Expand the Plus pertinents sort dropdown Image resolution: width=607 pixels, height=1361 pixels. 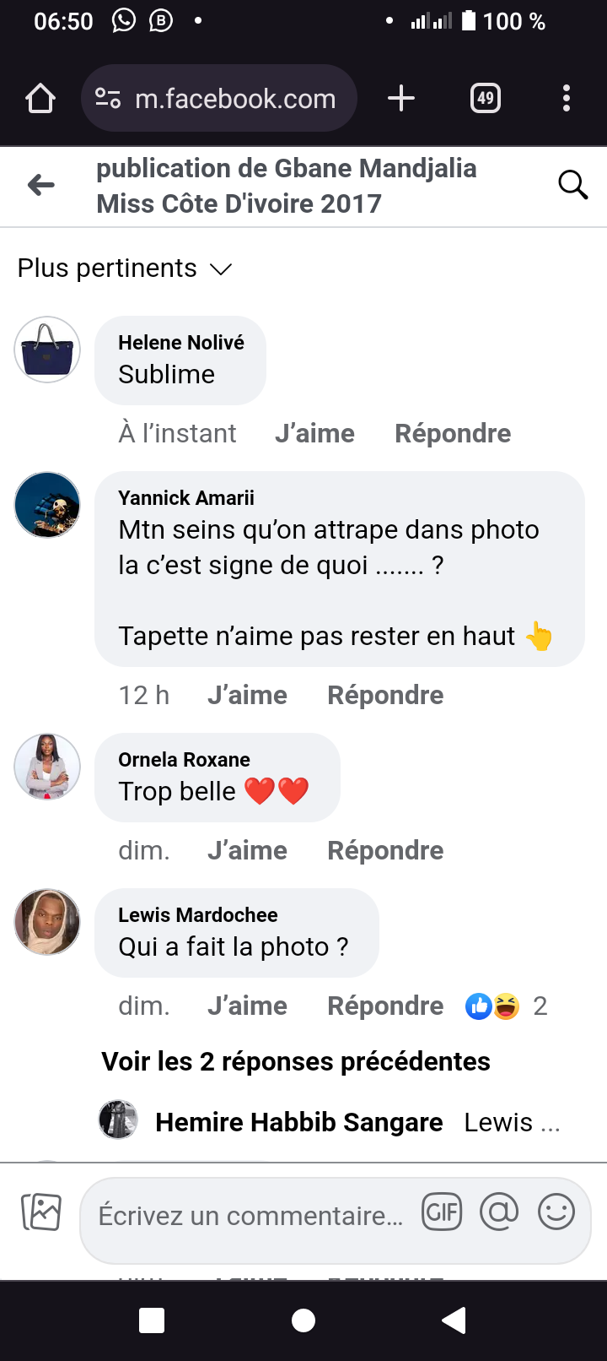(x=125, y=268)
